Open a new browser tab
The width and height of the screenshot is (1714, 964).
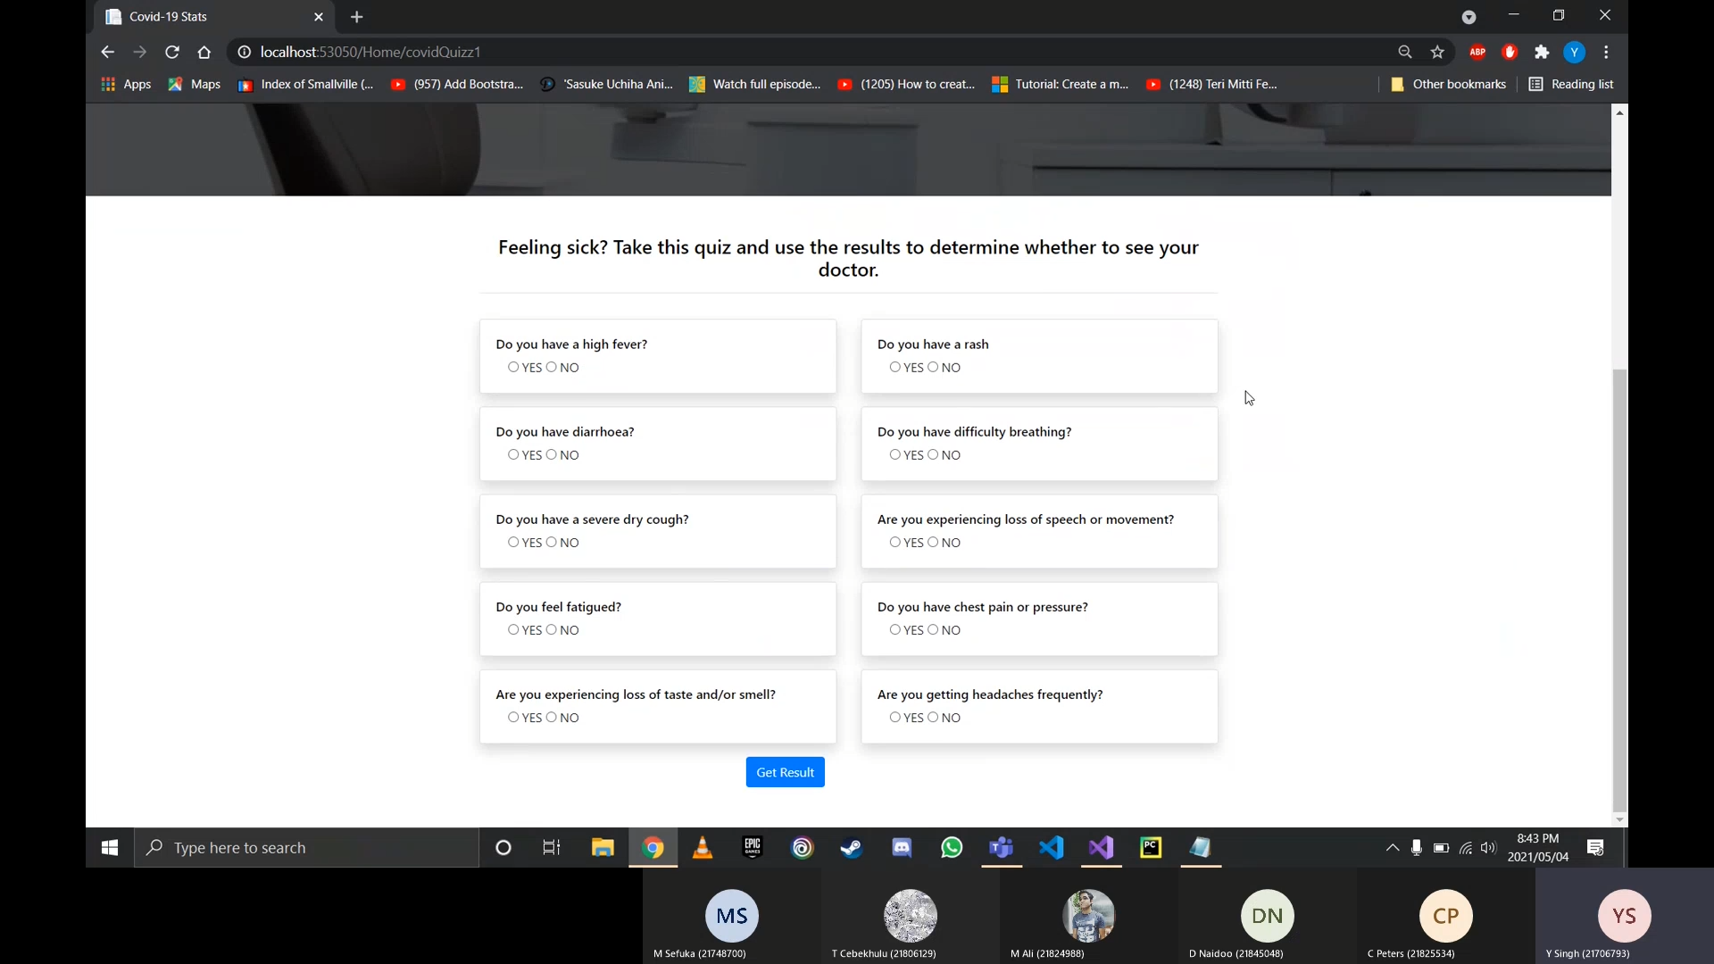(357, 17)
